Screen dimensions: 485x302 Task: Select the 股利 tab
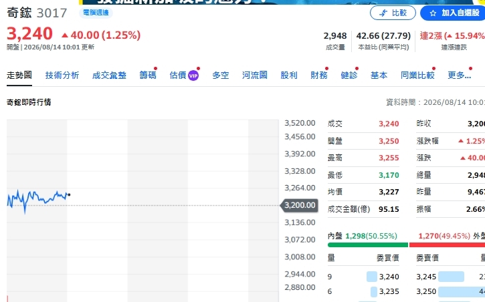pyautogui.click(x=289, y=75)
